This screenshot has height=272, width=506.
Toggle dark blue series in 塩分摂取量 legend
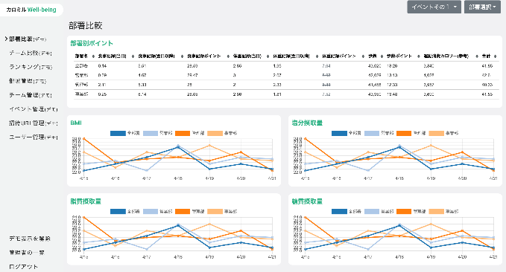pyautogui.click(x=339, y=133)
